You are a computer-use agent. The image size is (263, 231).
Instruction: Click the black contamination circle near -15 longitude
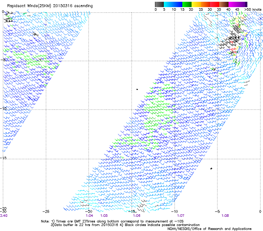137,89
